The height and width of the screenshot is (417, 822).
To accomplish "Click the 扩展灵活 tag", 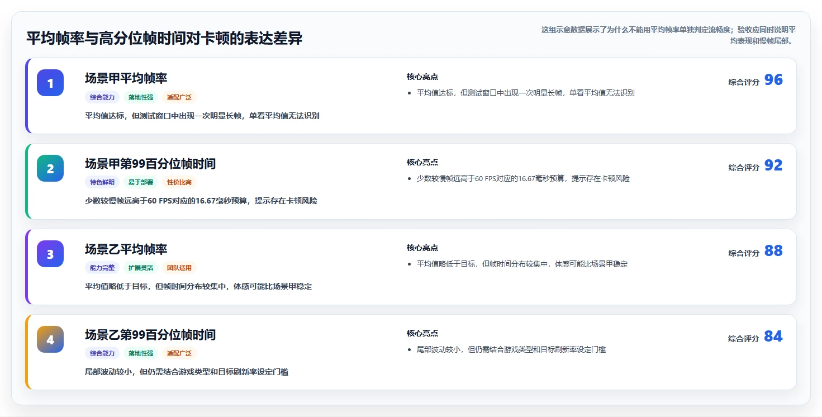I will pos(141,268).
